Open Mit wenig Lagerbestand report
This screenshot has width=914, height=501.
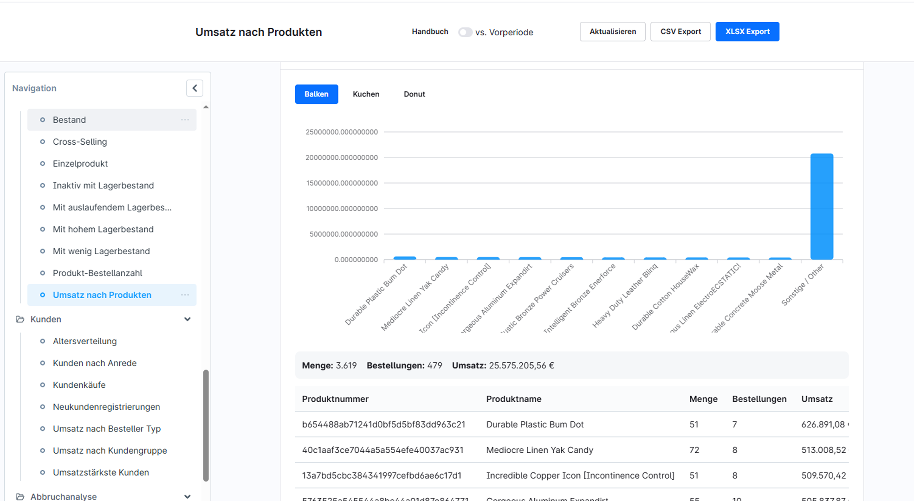112,251
